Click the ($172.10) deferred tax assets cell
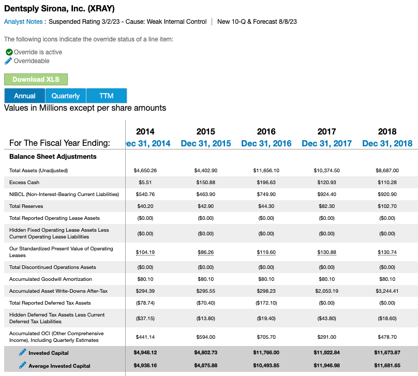 coord(266,303)
